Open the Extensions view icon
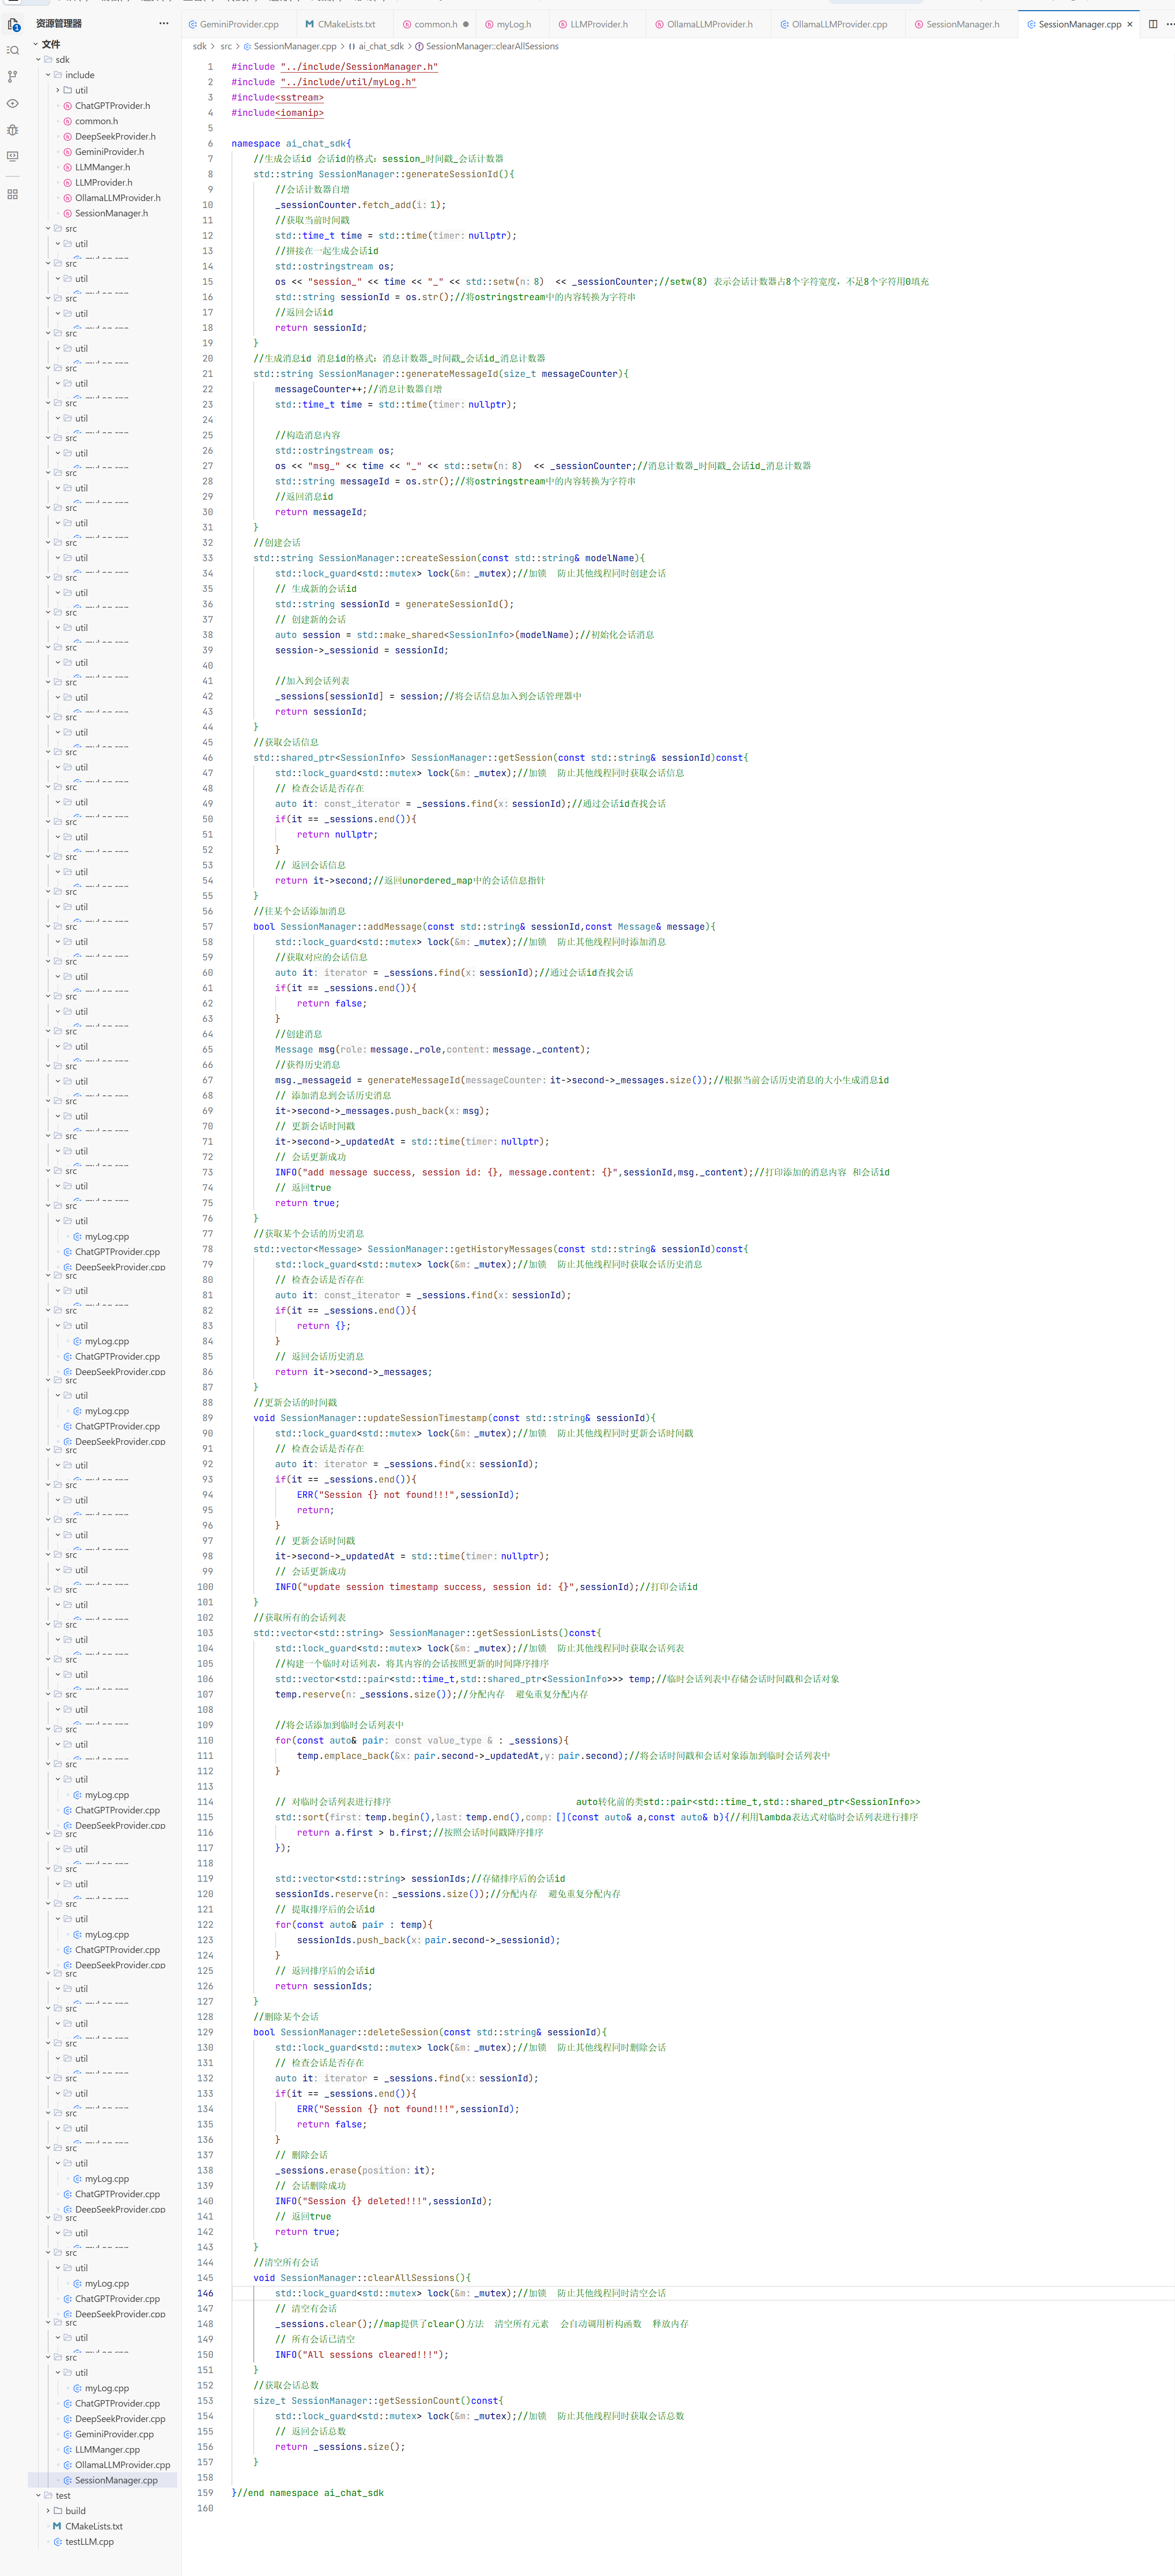1175x2576 pixels. (13, 194)
